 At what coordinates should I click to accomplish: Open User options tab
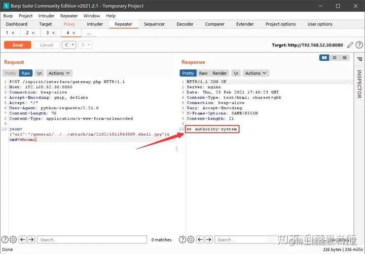[x=320, y=24]
